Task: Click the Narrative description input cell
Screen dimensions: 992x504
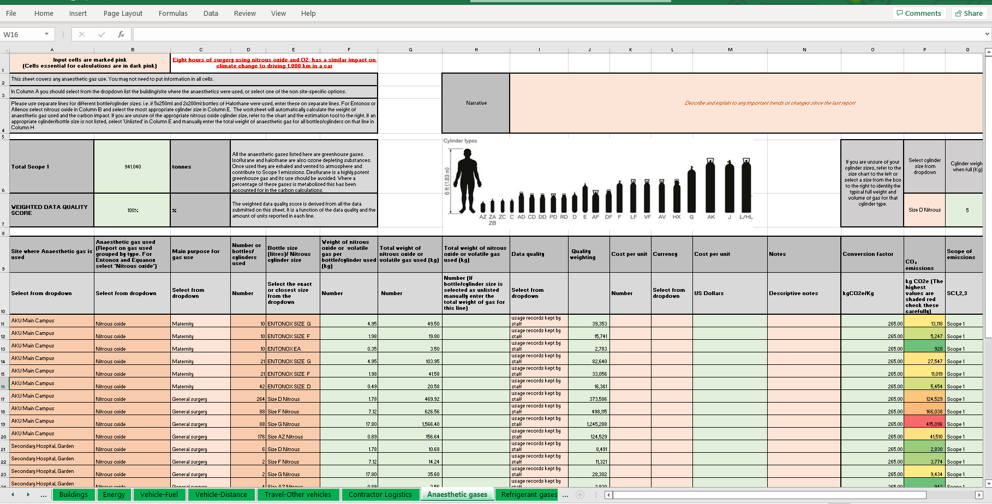Action: (x=746, y=103)
